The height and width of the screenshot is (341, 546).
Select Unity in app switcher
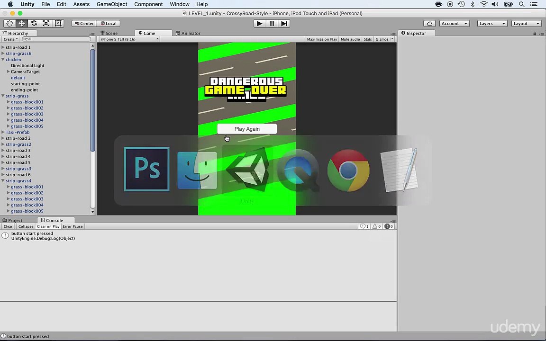coord(247,170)
